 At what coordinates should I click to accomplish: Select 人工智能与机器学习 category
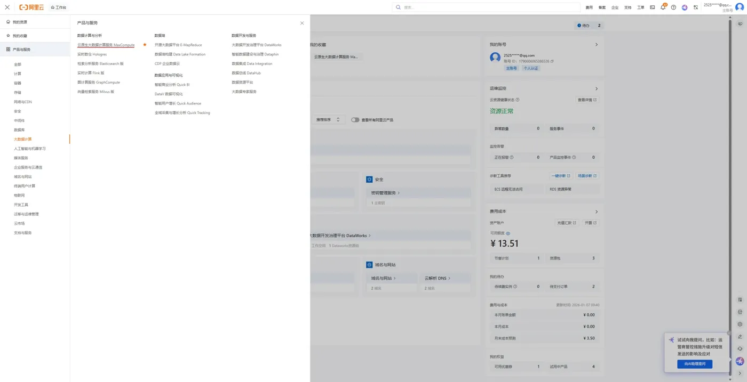click(x=30, y=149)
